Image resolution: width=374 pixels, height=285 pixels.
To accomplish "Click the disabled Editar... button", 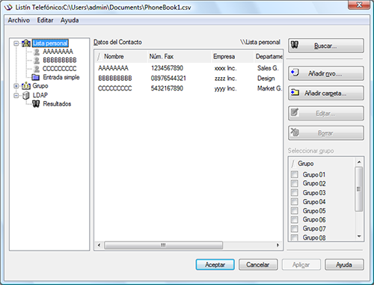I will (x=326, y=113).
